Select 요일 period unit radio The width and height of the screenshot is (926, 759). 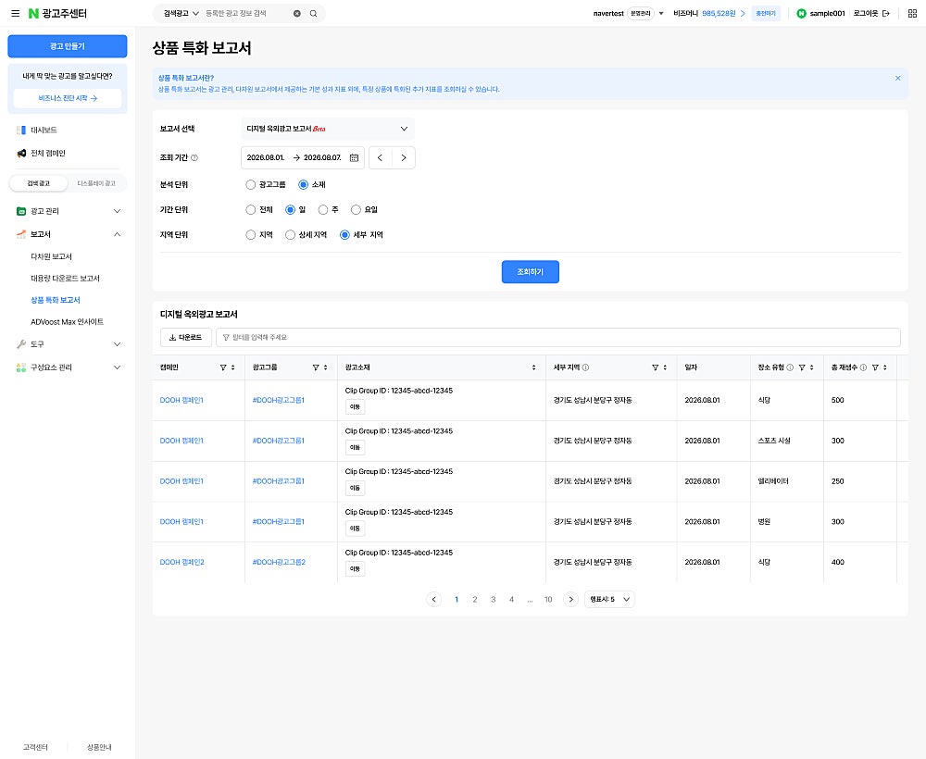(356, 209)
